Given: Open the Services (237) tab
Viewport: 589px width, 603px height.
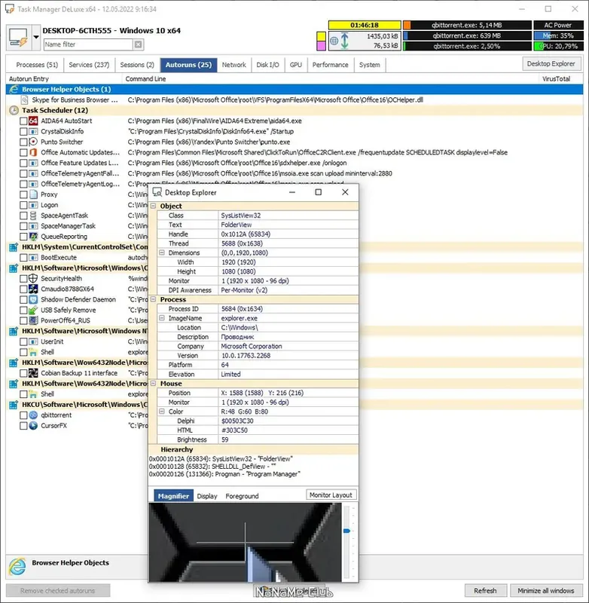Looking at the screenshot, I should 89,65.
